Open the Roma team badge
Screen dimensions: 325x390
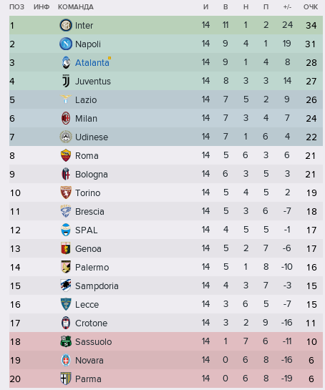tap(66, 155)
